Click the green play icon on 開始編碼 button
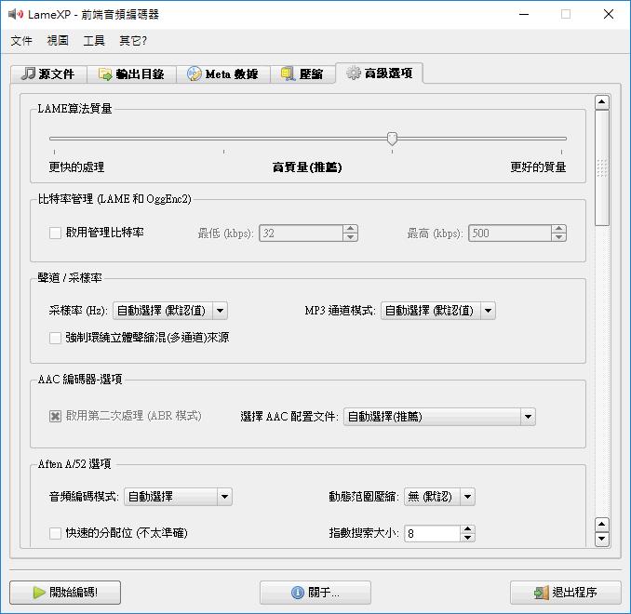 click(x=39, y=593)
